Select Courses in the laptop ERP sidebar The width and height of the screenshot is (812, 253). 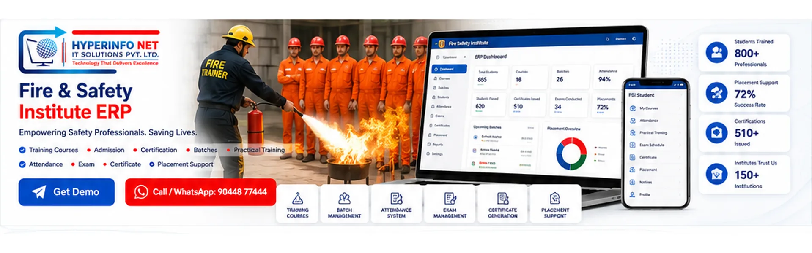[x=442, y=78]
